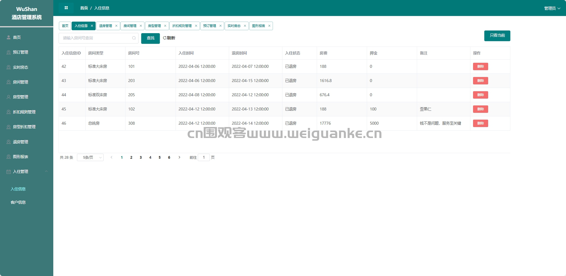
Task: Delete check-in record 45
Action: pyautogui.click(x=480, y=109)
